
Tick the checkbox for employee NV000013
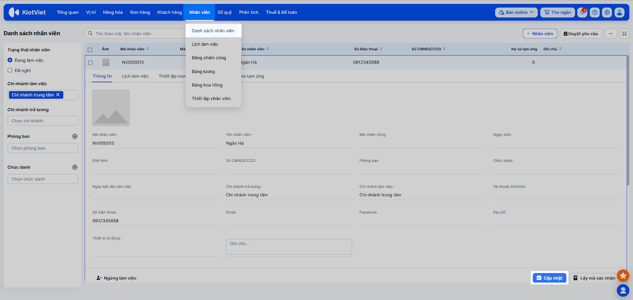(x=90, y=62)
